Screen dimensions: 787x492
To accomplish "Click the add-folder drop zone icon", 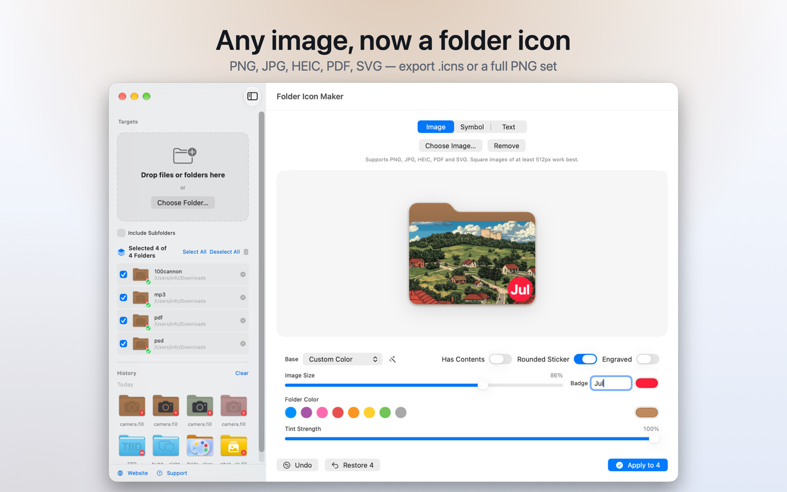I will [x=184, y=156].
